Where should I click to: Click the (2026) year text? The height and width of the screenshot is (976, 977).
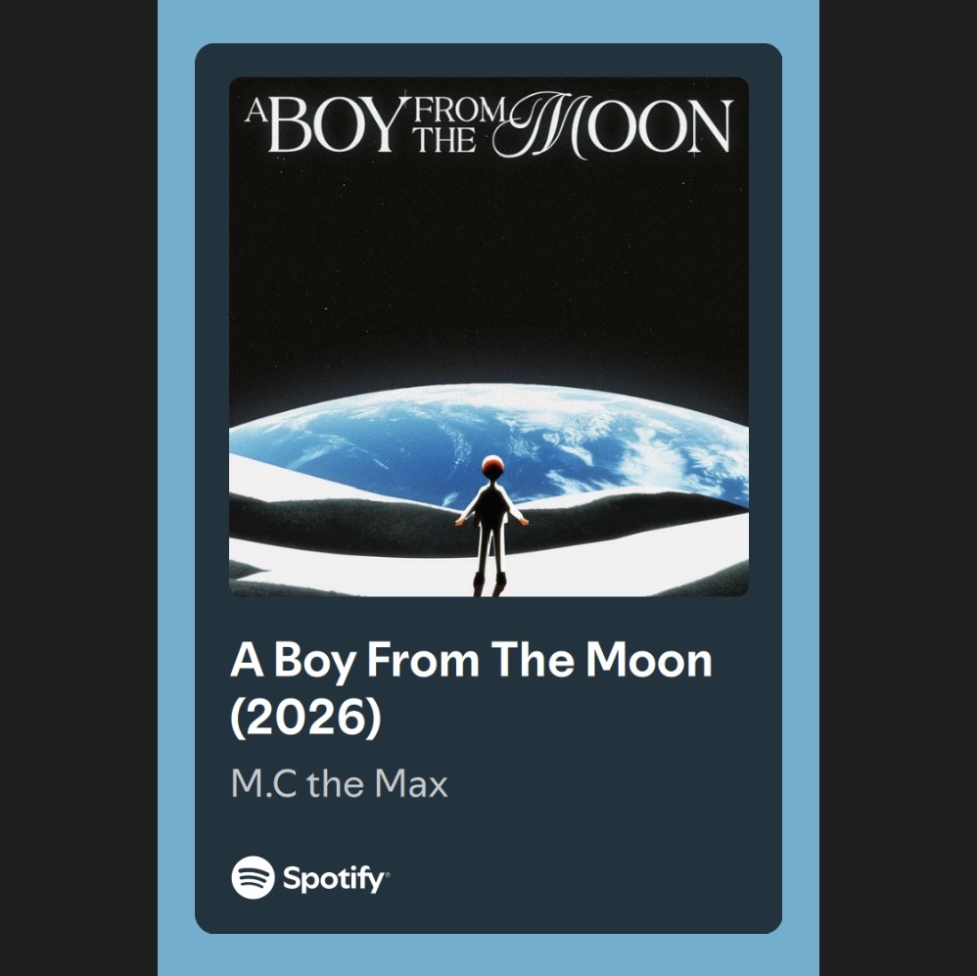[x=306, y=717]
